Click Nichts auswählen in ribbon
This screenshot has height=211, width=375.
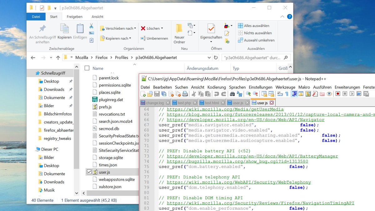tap(255, 33)
